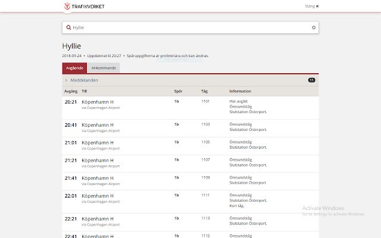Screen dimensions: 381x238
Task: Open train number 1113
Action: 205,218
